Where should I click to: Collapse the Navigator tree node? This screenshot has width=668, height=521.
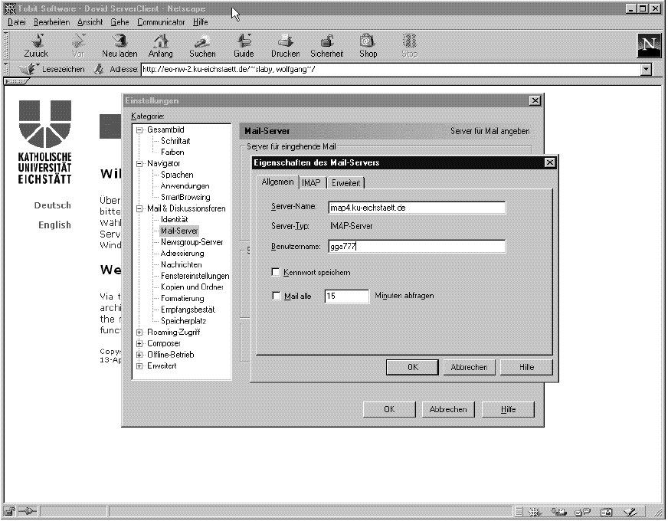pos(139,164)
